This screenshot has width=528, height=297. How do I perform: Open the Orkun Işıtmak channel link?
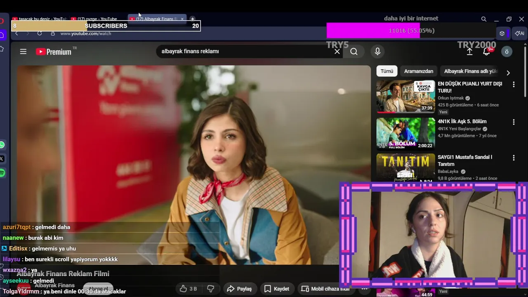[451, 98]
